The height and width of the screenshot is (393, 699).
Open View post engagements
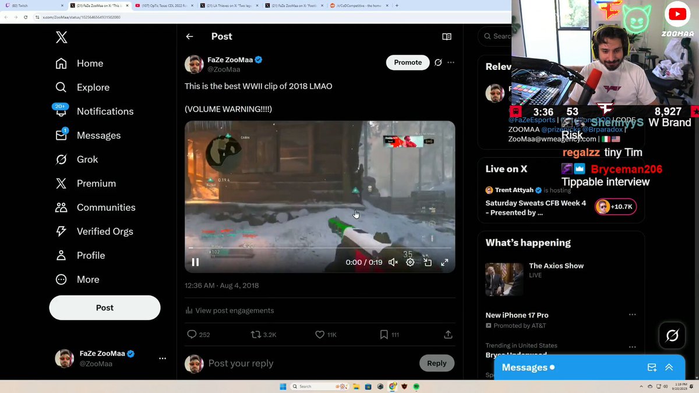click(230, 310)
